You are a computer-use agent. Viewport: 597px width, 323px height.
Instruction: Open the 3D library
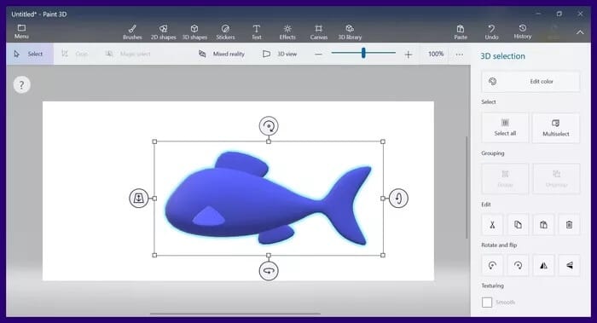(x=350, y=32)
